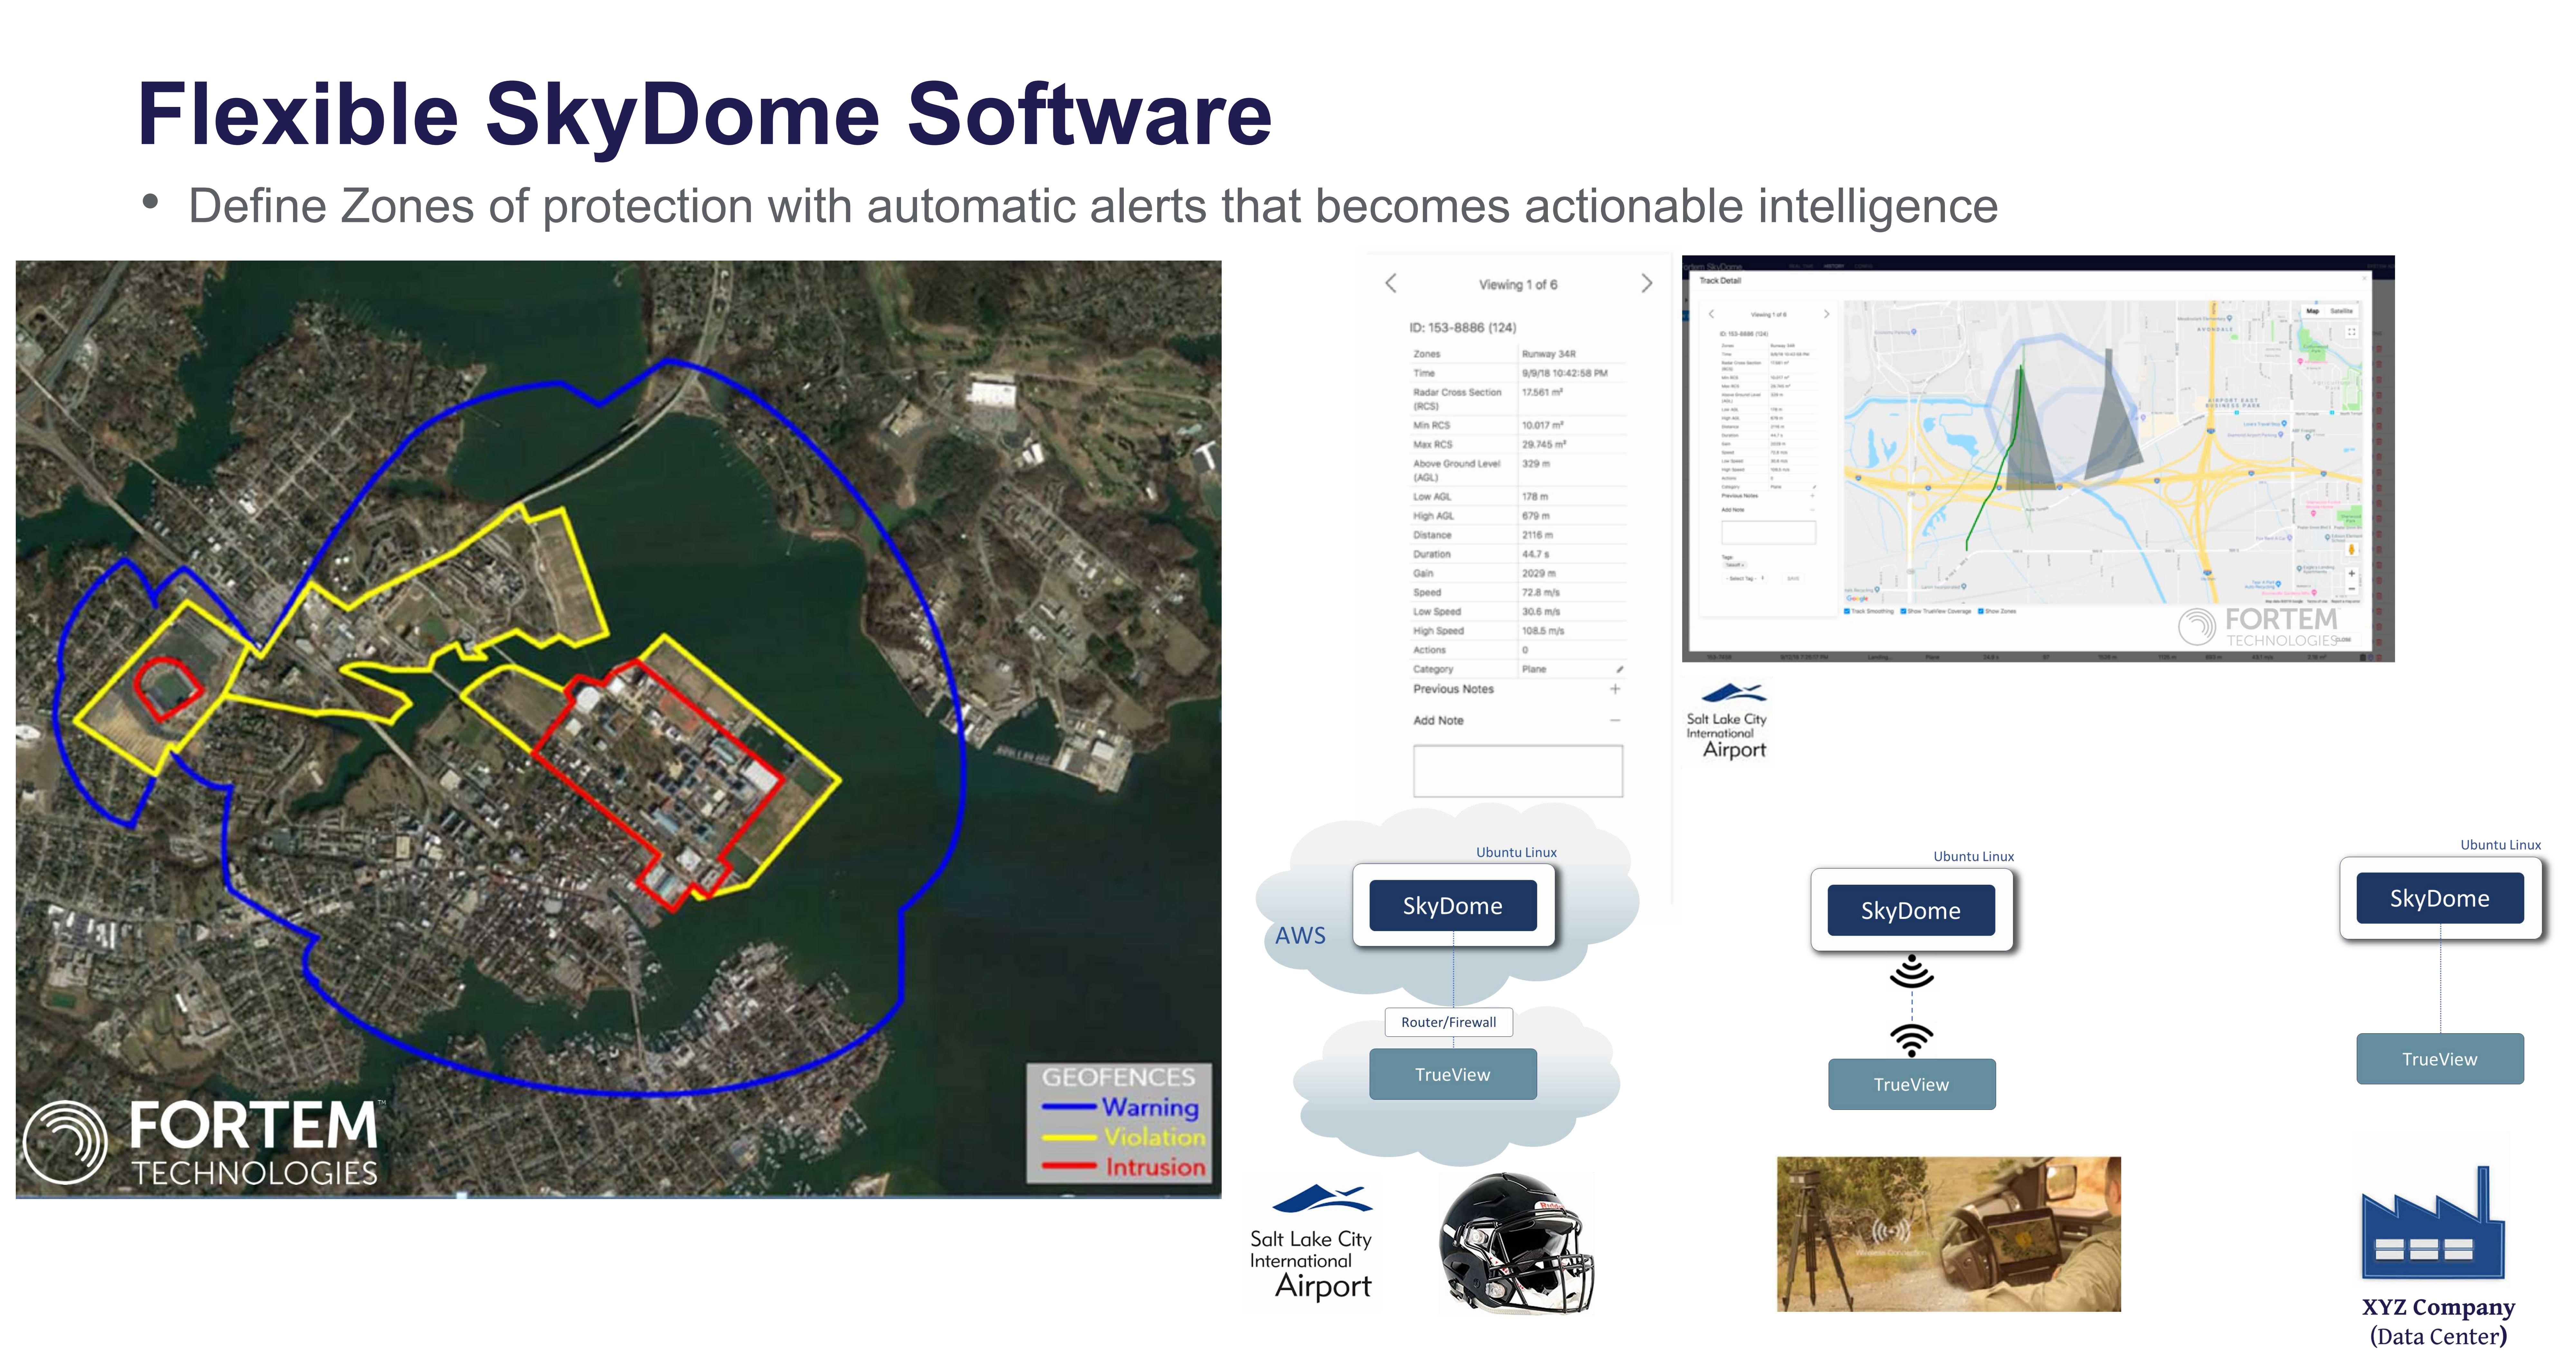This screenshot has width=2576, height=1372.
Task: Click the '9/9/18 10:42:58 PM' time value
Action: pos(1565,373)
